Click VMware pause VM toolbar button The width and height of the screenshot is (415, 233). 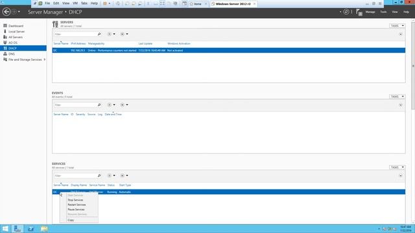pos(105,3)
